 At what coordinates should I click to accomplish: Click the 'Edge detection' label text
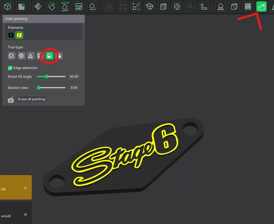25,68
